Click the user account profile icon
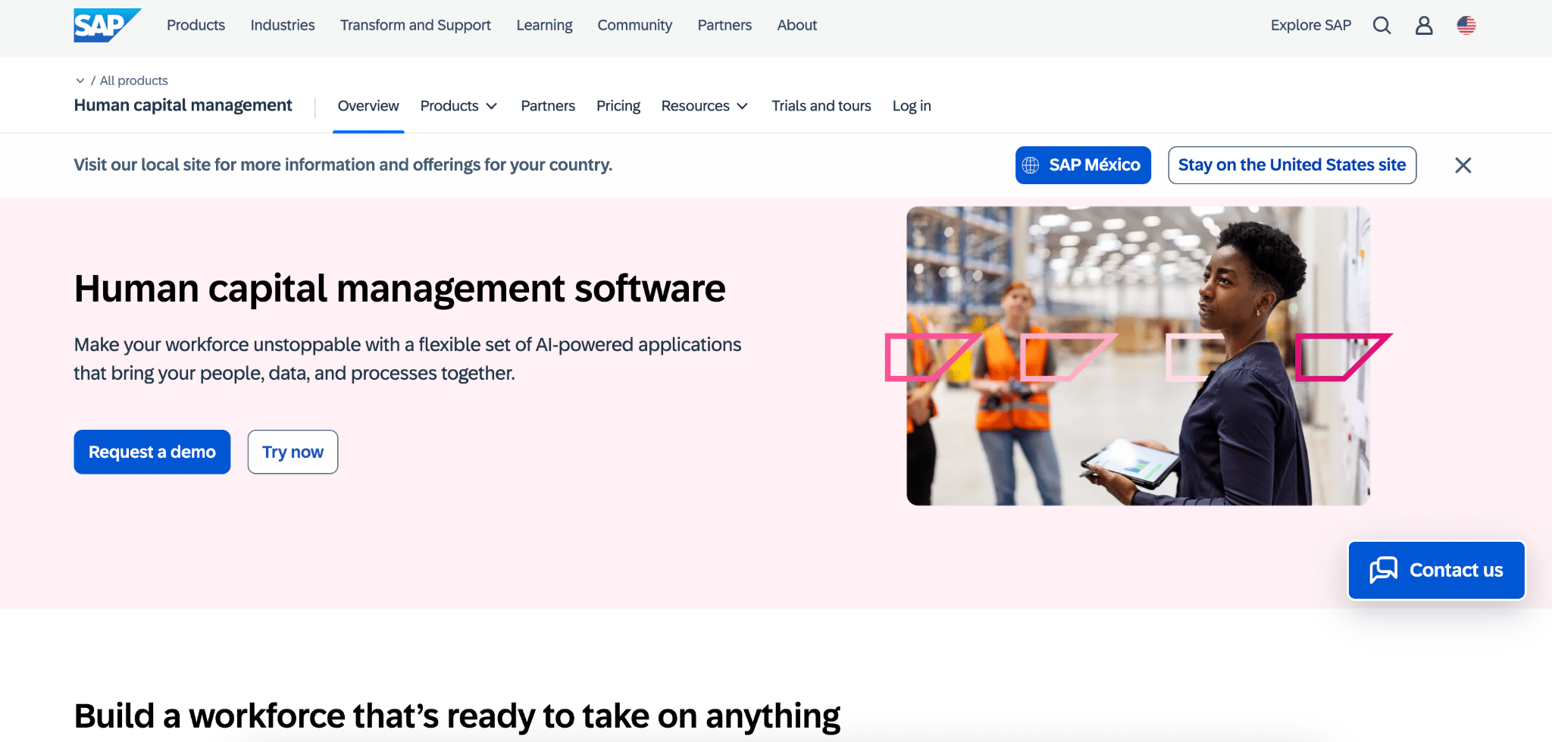Image resolution: width=1552 pixels, height=742 pixels. click(1424, 26)
